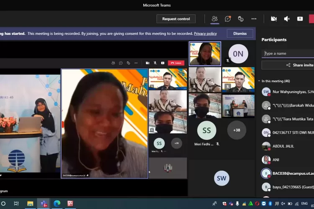Open the More actions ellipsis menu
The width and height of the screenshot is (314, 209).
254,19
